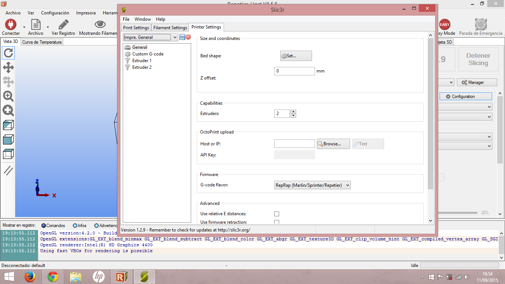505x284 pixels.
Task: Click the Configuration button in Repetier-Host
Action: (466, 97)
